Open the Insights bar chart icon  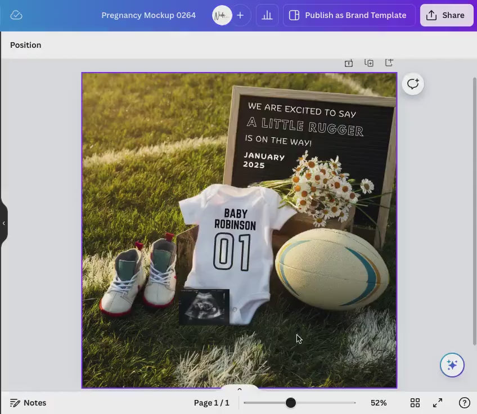[267, 15]
